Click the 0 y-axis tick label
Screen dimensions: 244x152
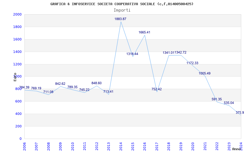click(20, 139)
